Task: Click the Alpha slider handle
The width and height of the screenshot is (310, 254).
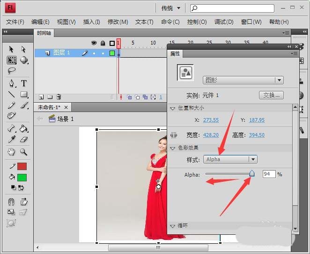Action: pyautogui.click(x=252, y=173)
